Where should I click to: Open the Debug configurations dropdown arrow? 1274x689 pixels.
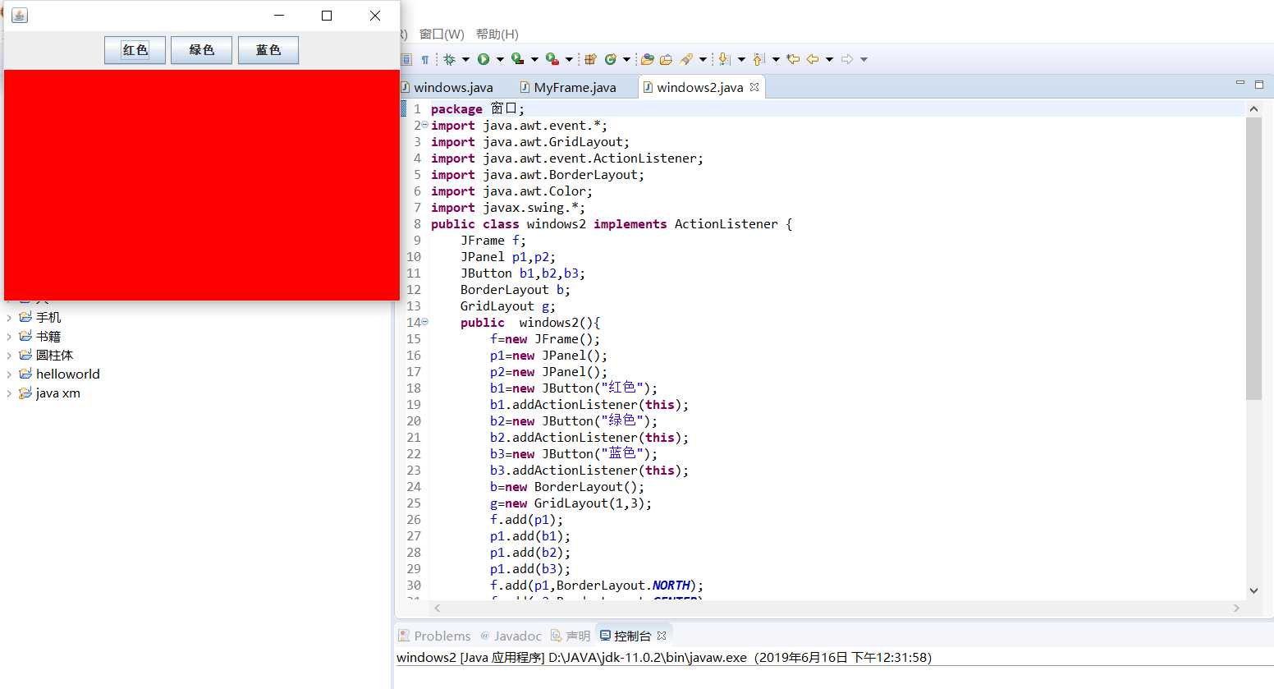(x=465, y=59)
